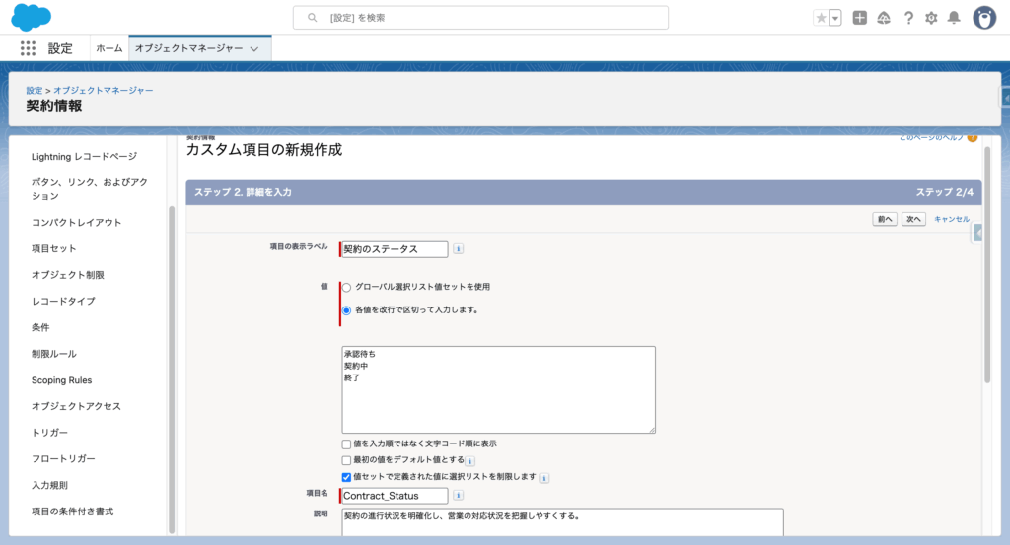Click the favorites star icon
The width and height of the screenshot is (1010, 545).
(821, 18)
